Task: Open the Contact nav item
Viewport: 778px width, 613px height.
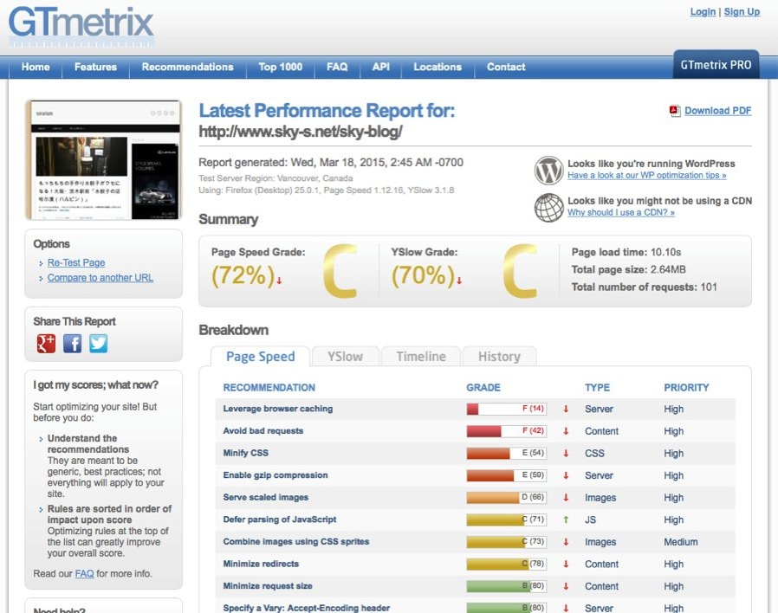Action: pos(506,67)
